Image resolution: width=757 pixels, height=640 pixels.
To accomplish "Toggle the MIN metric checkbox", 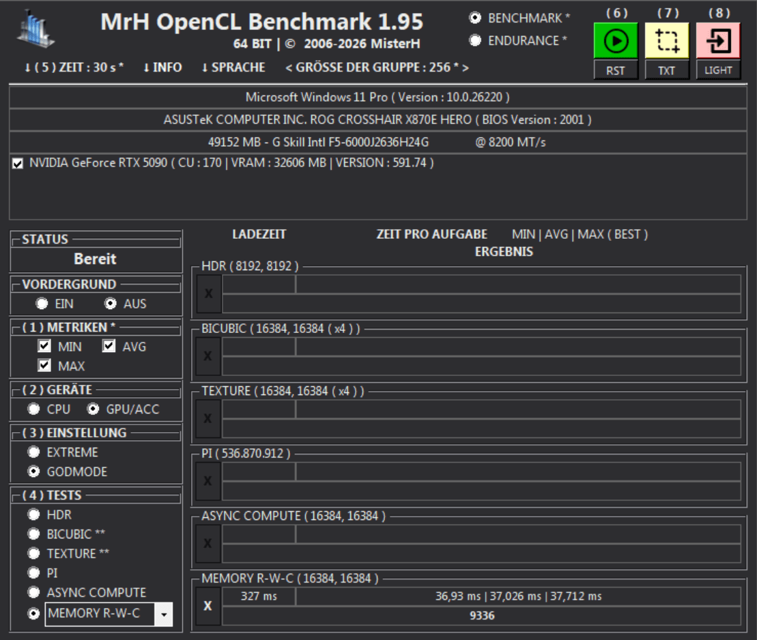I will [44, 346].
